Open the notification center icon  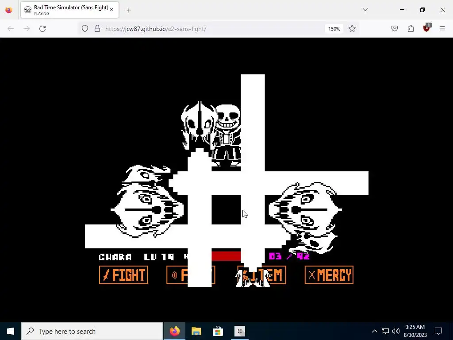click(x=438, y=331)
